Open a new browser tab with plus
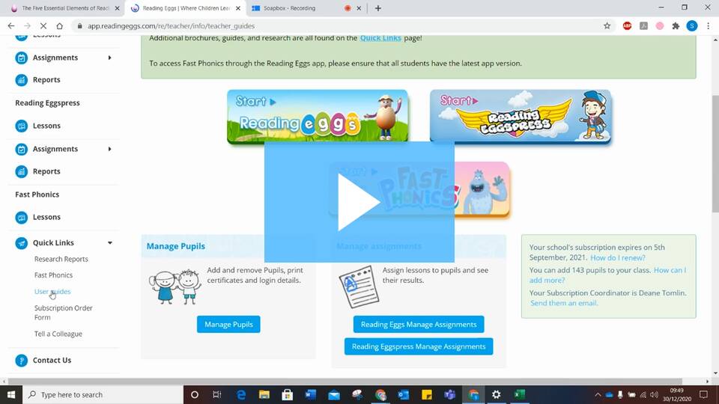The height and width of the screenshot is (404, 719). [x=377, y=8]
